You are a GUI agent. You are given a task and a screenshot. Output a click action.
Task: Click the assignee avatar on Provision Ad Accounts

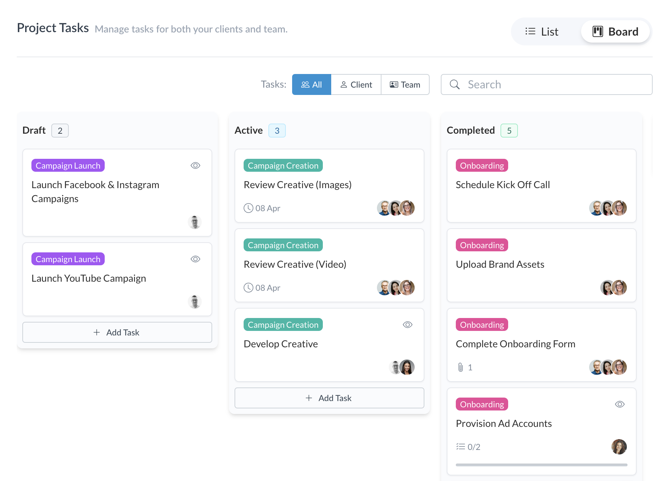(x=619, y=447)
